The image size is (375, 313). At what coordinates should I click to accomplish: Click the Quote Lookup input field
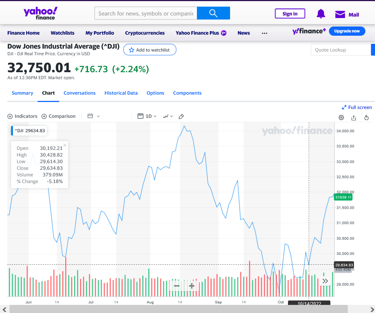341,50
